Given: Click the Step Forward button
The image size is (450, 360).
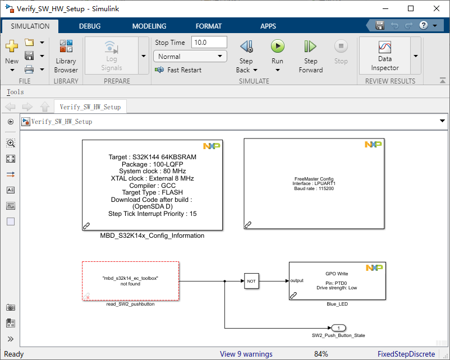Looking at the screenshot, I should 310,56.
